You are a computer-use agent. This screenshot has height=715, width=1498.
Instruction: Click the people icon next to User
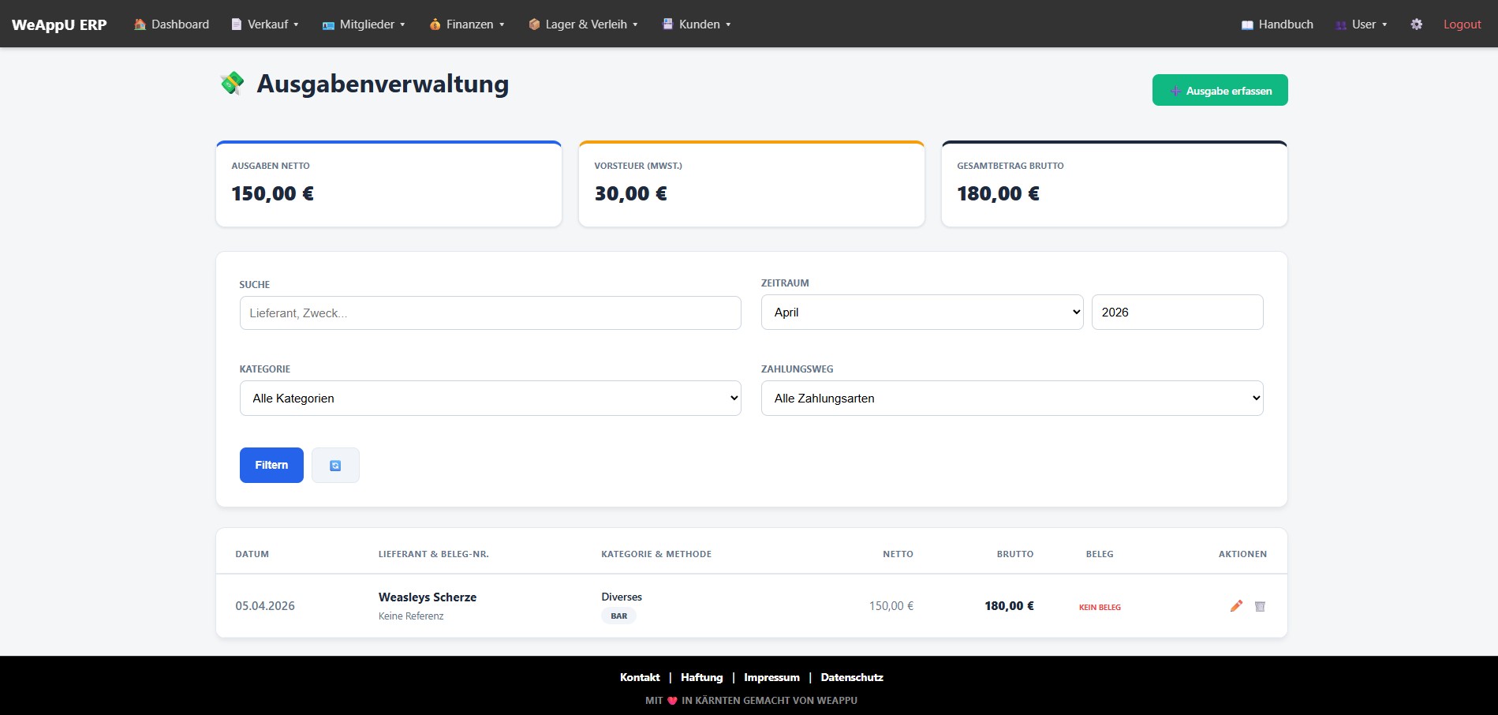[1341, 25]
